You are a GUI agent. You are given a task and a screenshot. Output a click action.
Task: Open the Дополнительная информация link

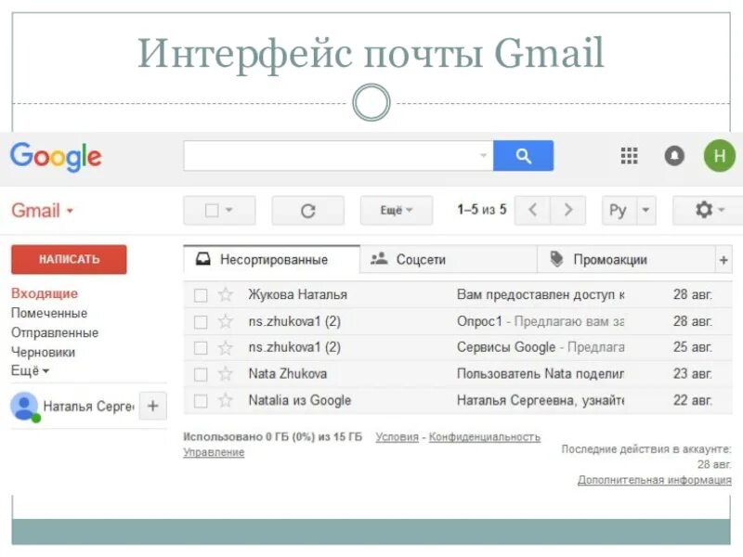click(x=655, y=480)
